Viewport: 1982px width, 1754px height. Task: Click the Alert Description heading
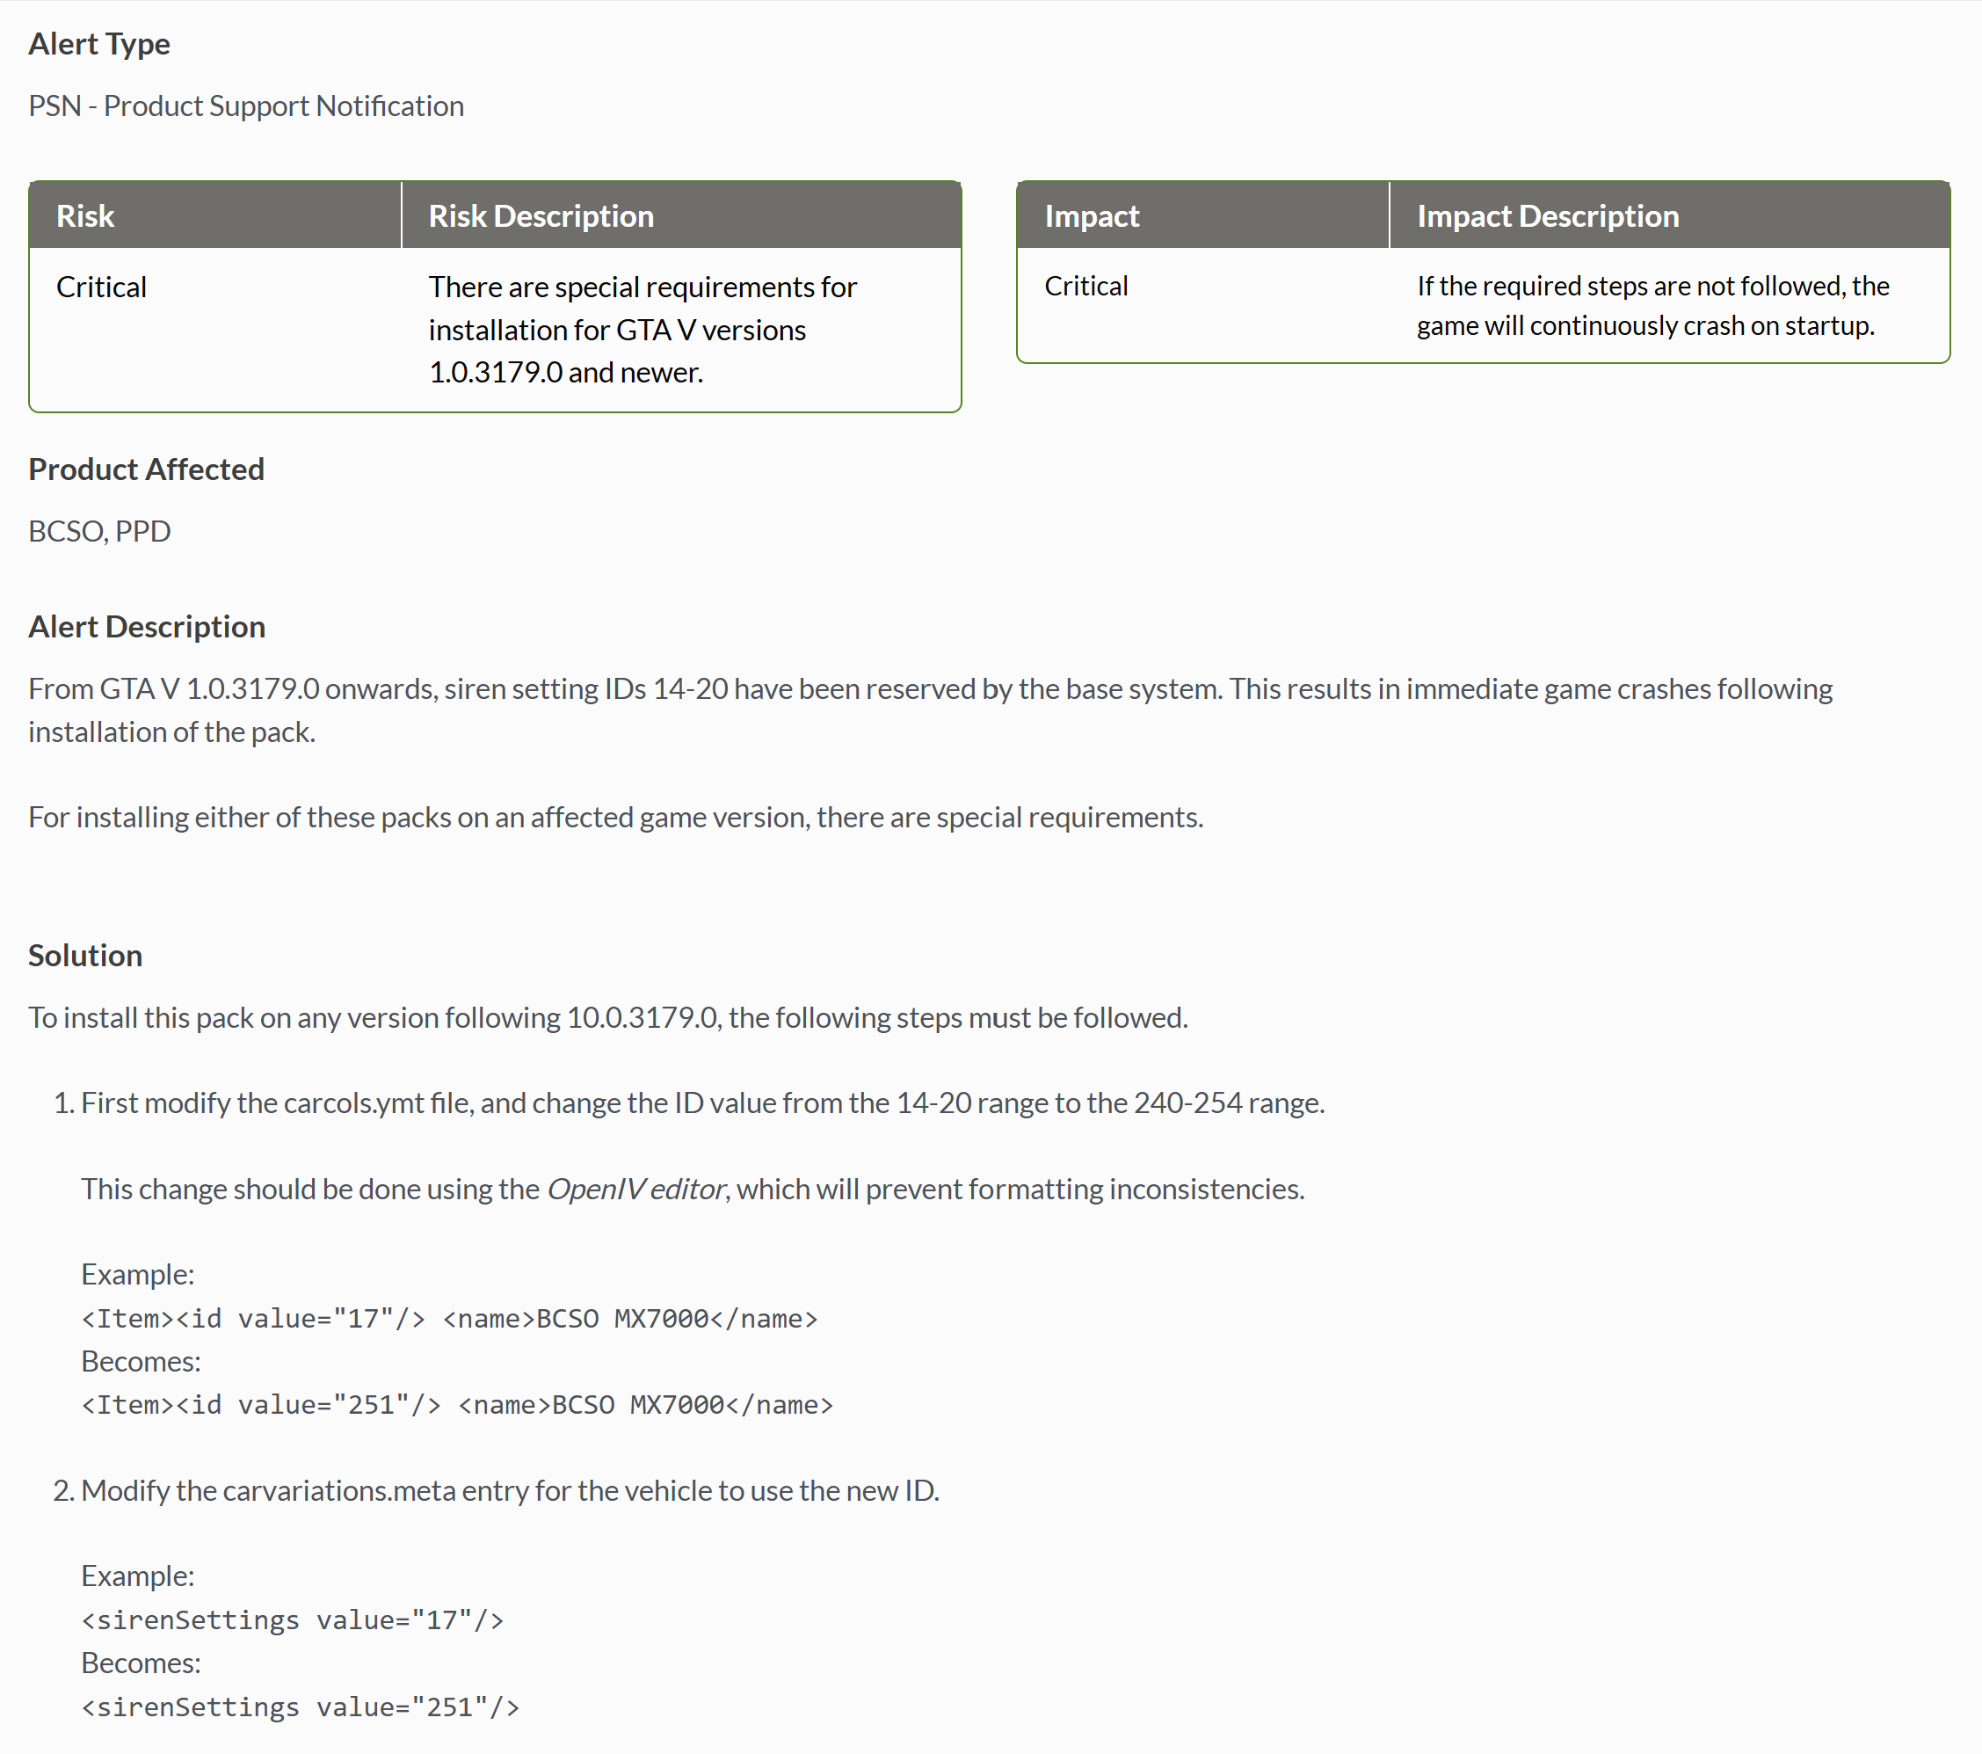[147, 627]
